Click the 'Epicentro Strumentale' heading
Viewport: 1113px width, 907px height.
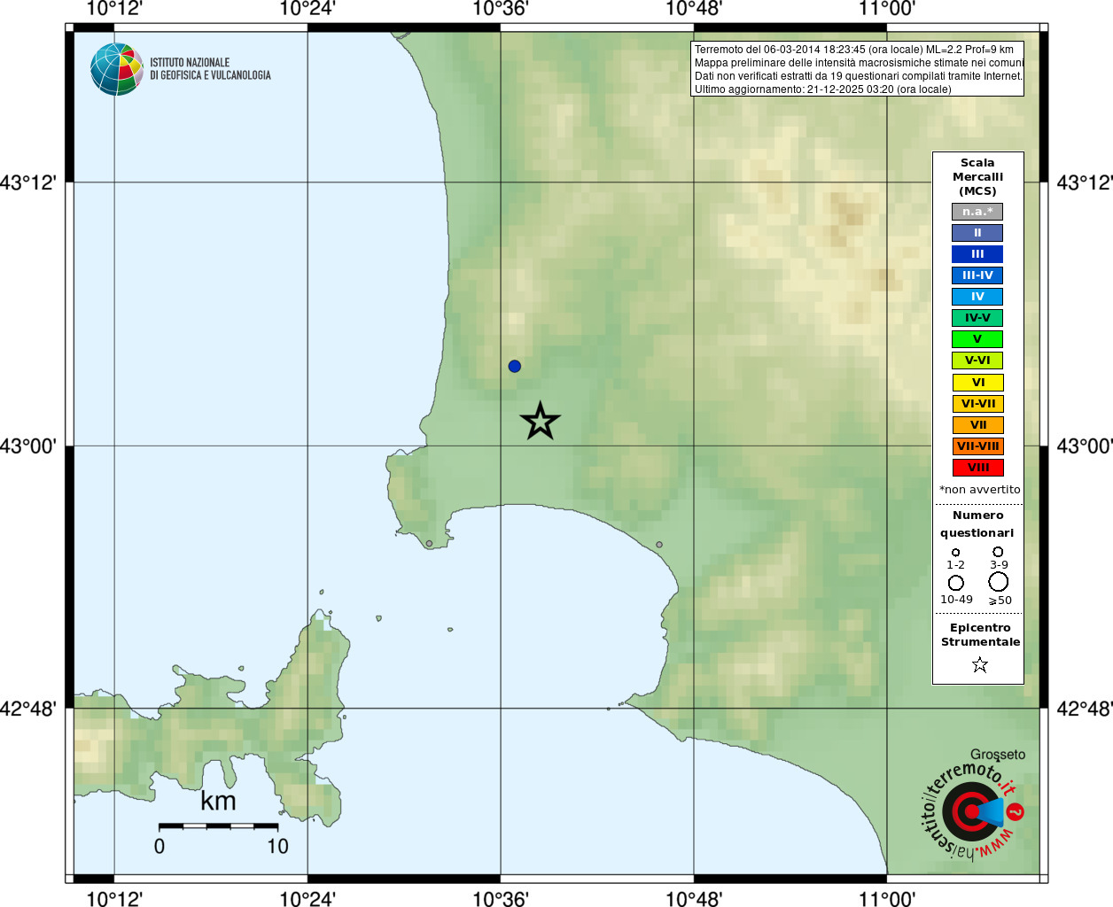[x=980, y=635]
